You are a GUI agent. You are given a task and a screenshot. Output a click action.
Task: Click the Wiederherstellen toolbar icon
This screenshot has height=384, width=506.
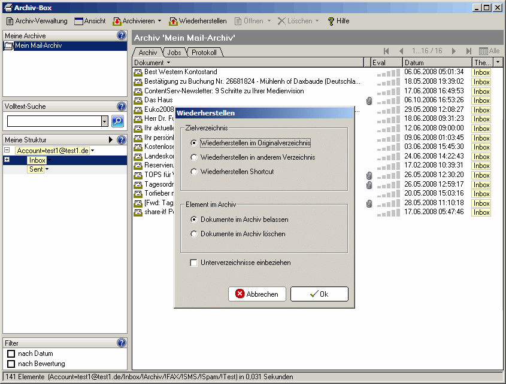tap(173, 21)
